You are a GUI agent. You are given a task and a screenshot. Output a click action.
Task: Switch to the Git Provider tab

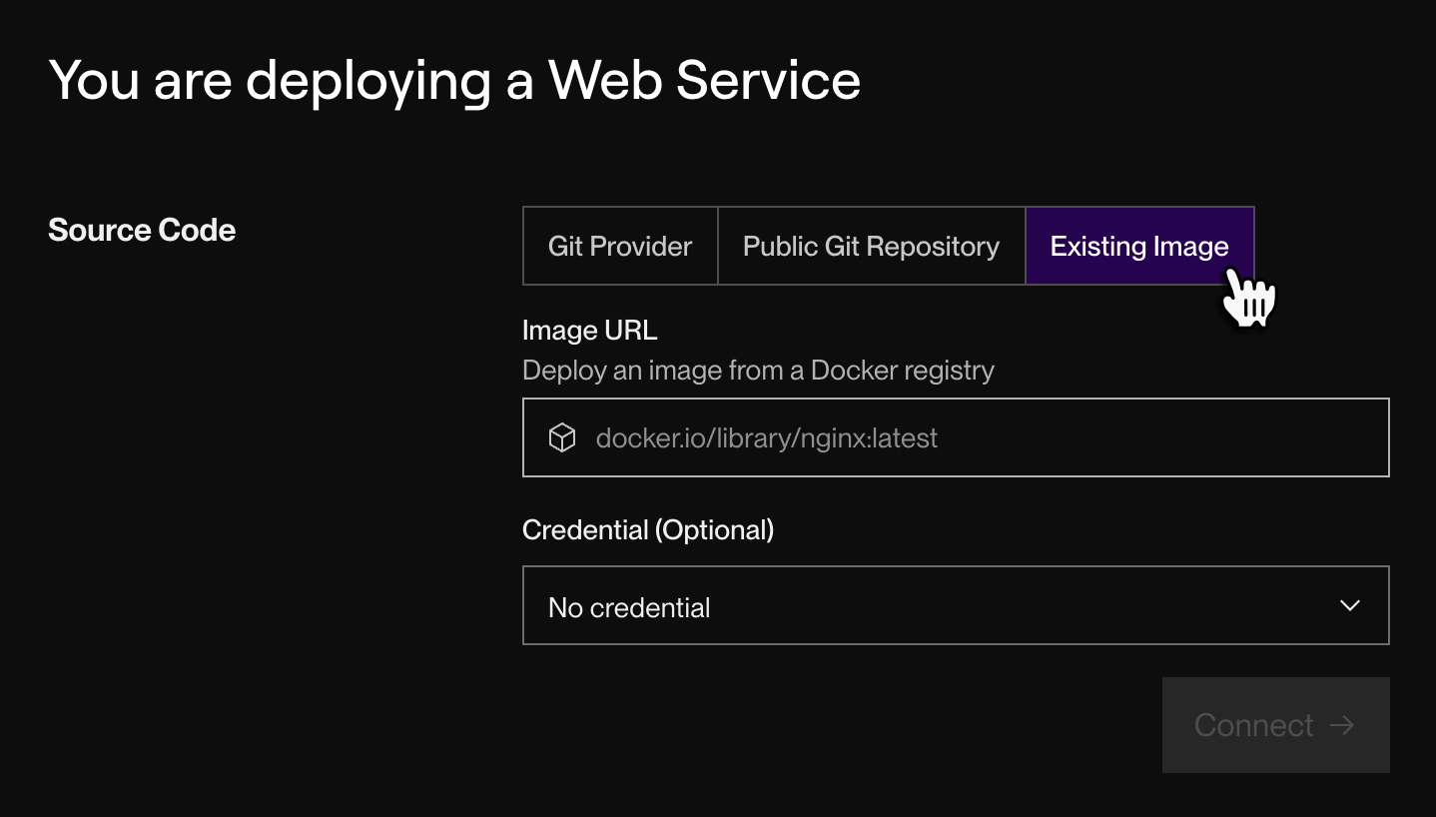pos(619,246)
